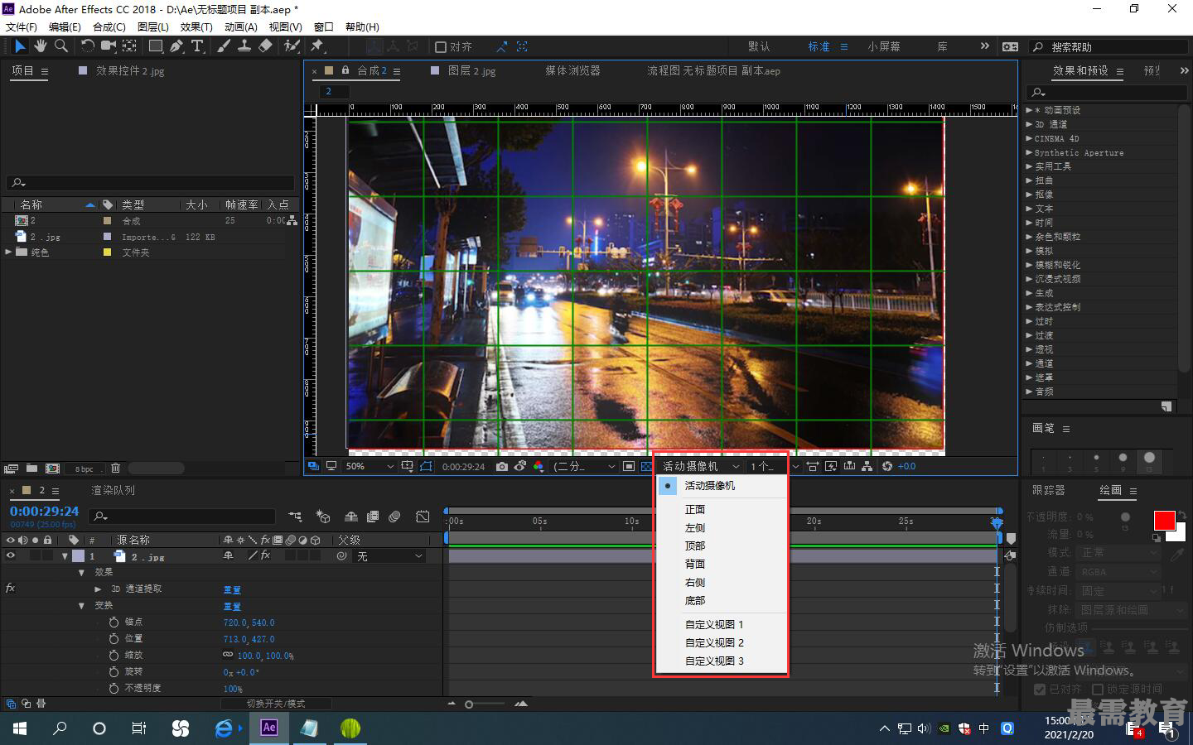Viewport: 1193px width, 745px height.
Task: Open the 效果(T) menu
Action: 196,26
